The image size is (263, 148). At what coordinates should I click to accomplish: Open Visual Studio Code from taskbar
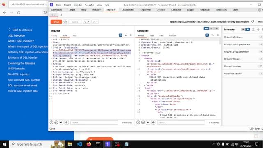[x=79, y=144]
